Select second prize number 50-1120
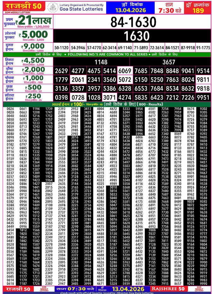This screenshot has height=294, width=213. click(x=62, y=48)
